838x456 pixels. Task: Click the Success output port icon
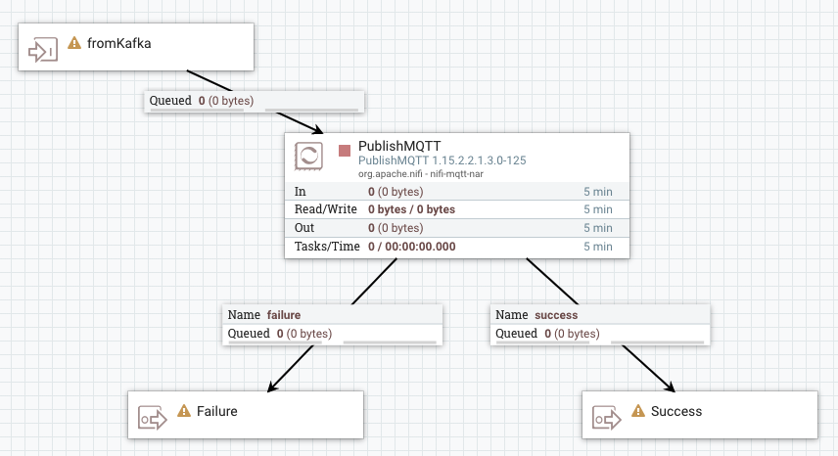[x=606, y=418]
